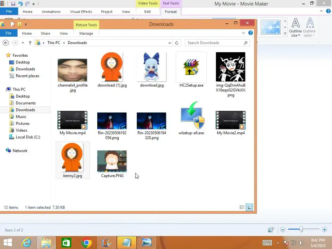Screen dimensions: 332x249
Task: Launch Internet Explorer from taskbar
Action: (x=26, y=243)
